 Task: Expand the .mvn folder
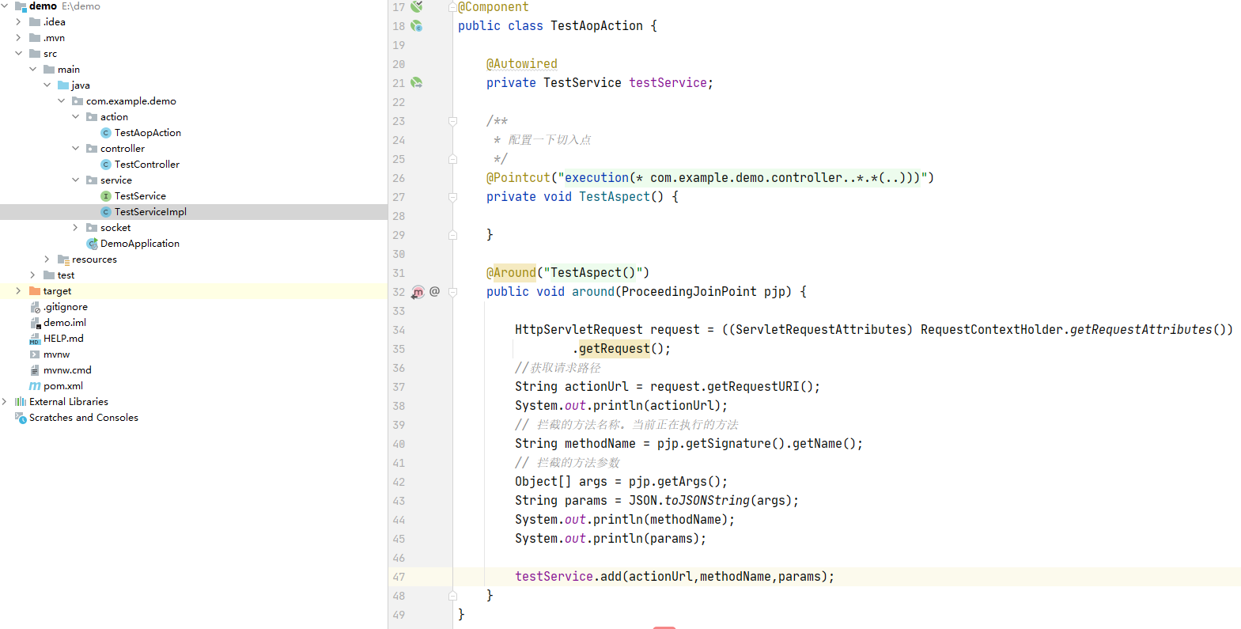(x=18, y=38)
